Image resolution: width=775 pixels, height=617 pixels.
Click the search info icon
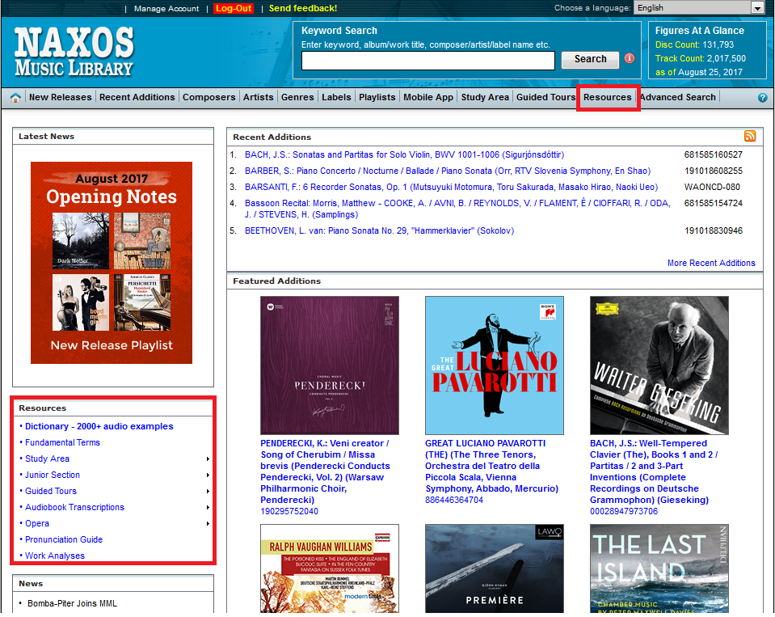coord(630,58)
